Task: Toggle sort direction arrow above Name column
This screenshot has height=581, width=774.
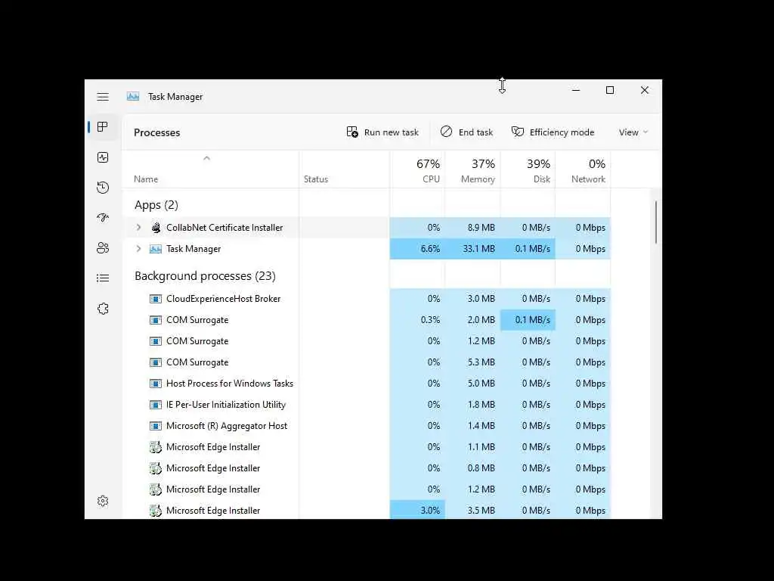Action: coord(207,159)
